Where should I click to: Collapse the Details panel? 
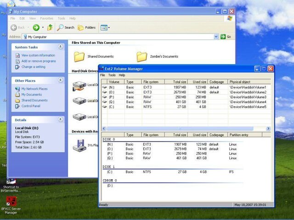(60, 119)
